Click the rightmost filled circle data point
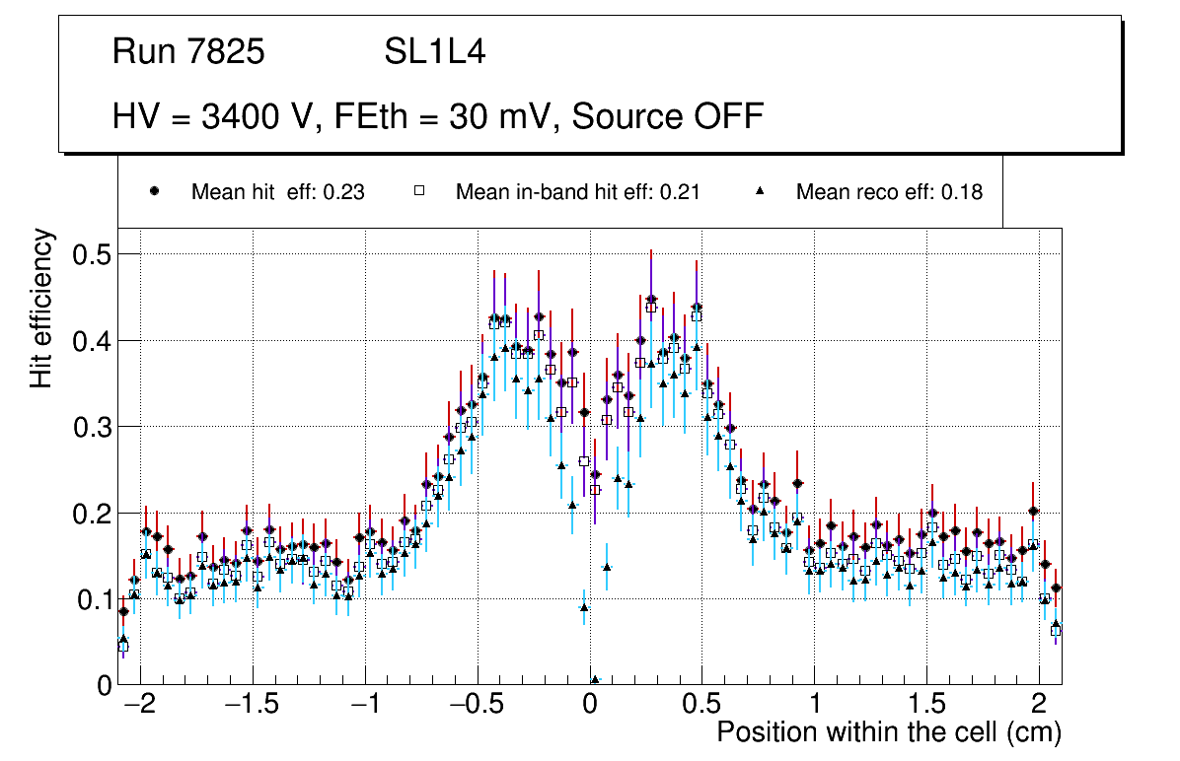 [x=1056, y=588]
